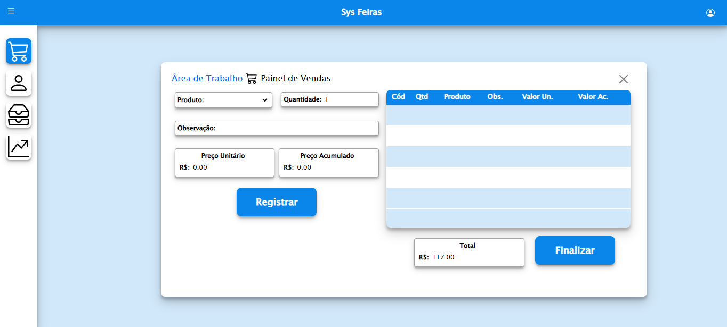
Task: Click the Valor Ac. column header
Action: [593, 97]
